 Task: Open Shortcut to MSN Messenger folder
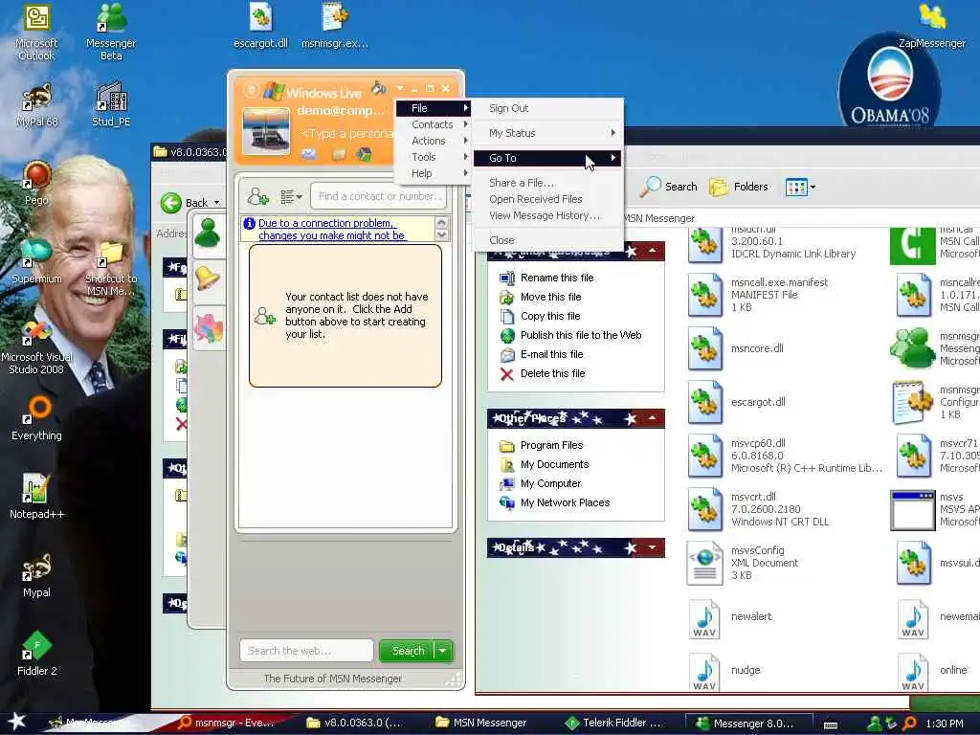click(111, 268)
